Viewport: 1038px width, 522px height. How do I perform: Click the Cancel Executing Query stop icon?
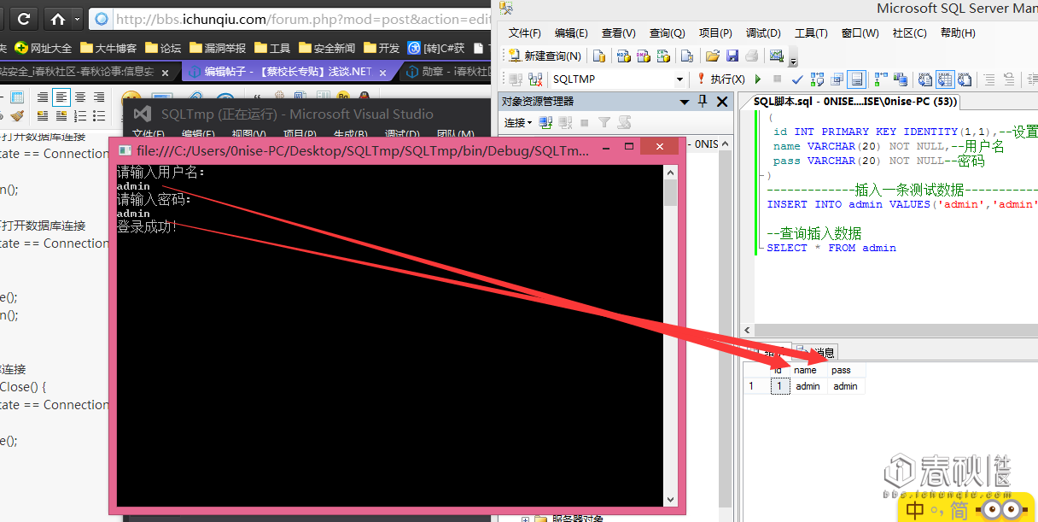point(777,79)
